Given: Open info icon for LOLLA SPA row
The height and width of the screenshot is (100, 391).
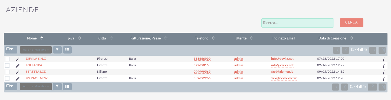Looking at the screenshot, I should click(383, 66).
